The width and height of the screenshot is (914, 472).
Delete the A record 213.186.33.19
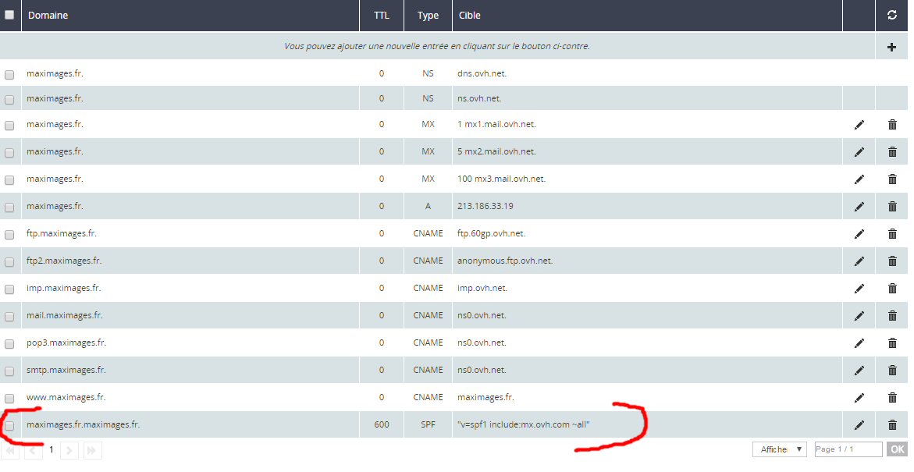pos(892,206)
